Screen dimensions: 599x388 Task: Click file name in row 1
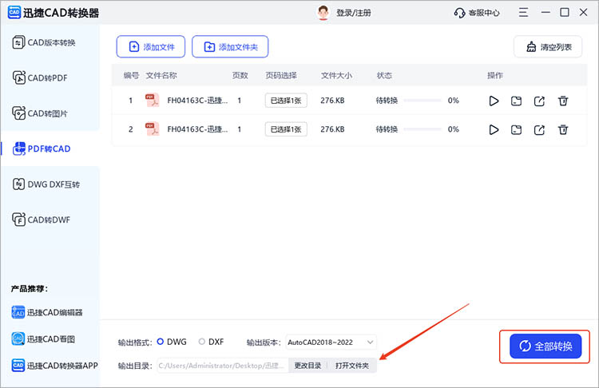tap(197, 101)
